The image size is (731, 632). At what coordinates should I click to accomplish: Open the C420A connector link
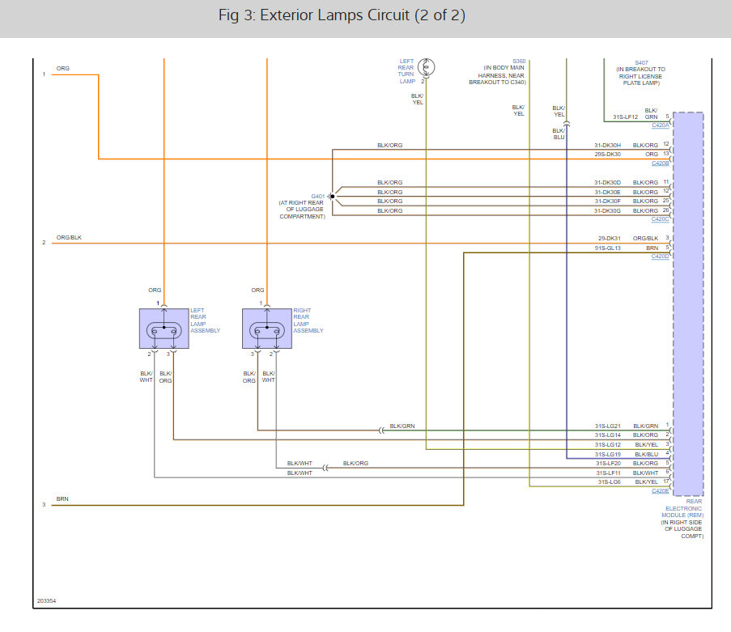[x=660, y=125]
